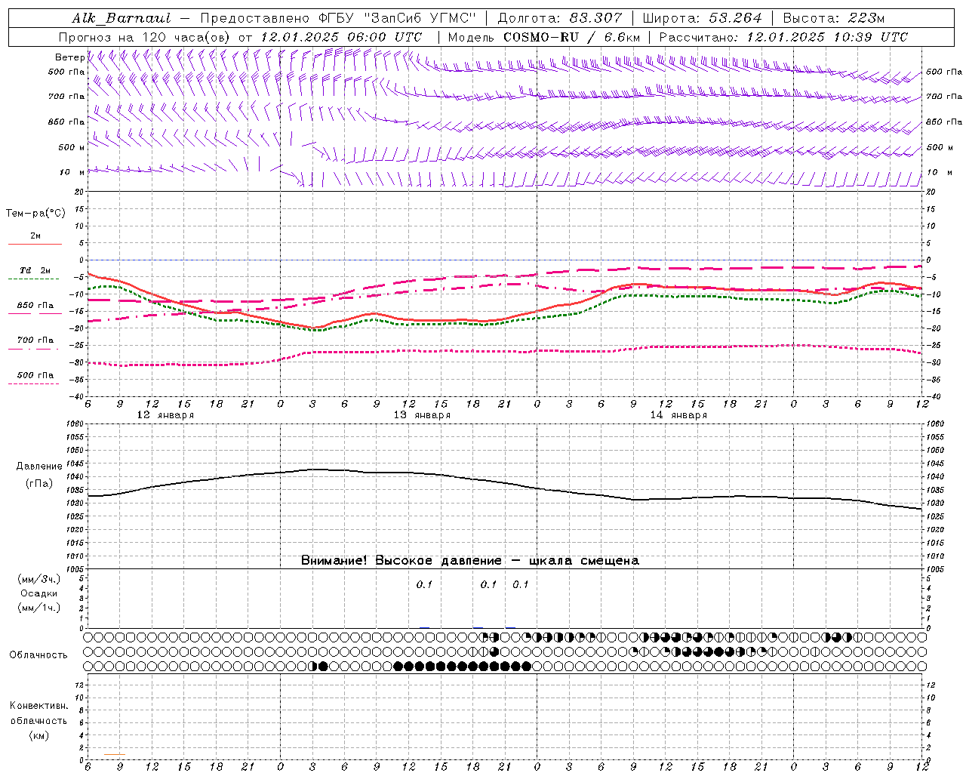Select the 500 гПа temperature legend entry
Screen dimensions: 966x773
[x=35, y=375]
